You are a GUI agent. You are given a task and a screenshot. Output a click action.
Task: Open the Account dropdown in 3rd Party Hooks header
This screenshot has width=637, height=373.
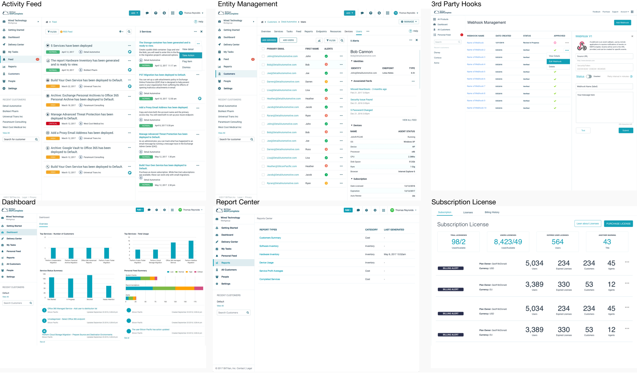click(625, 12)
